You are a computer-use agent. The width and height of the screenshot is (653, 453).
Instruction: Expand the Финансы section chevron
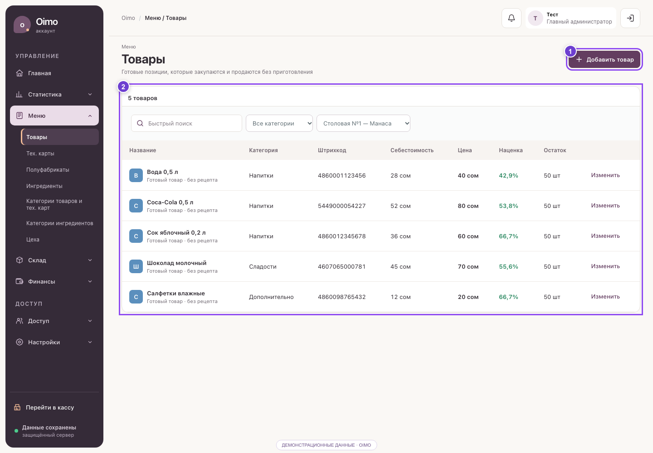[x=90, y=281]
